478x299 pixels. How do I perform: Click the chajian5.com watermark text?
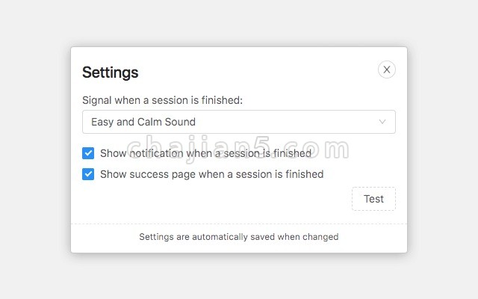click(x=238, y=148)
